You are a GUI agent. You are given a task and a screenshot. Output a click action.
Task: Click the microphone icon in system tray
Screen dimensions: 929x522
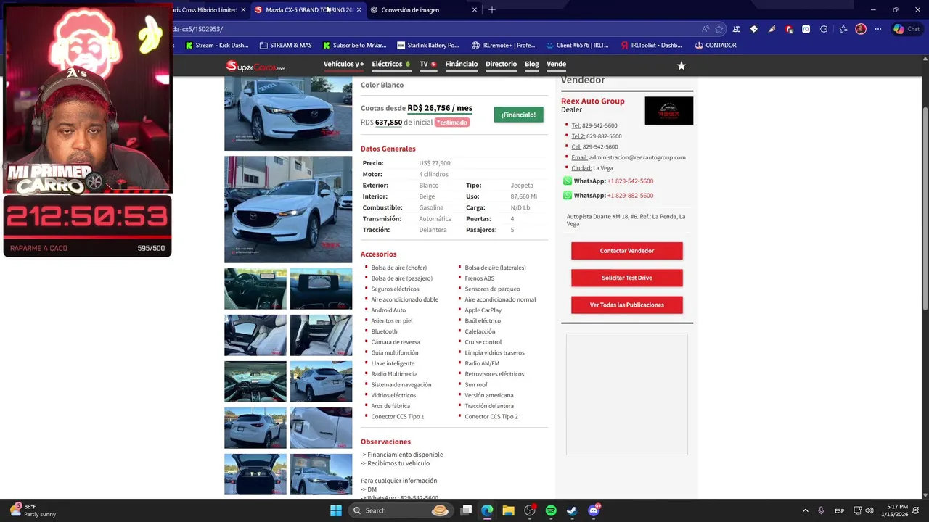821,510
